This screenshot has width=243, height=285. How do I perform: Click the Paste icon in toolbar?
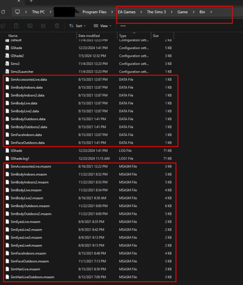point(16,26)
